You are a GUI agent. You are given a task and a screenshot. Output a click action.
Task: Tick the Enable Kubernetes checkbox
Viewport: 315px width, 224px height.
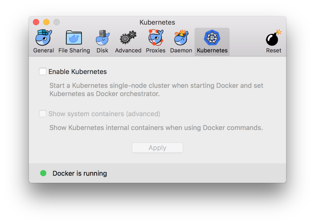[x=42, y=71]
